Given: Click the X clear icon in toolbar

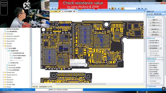Looking at the screenshot, I should click(142, 9).
